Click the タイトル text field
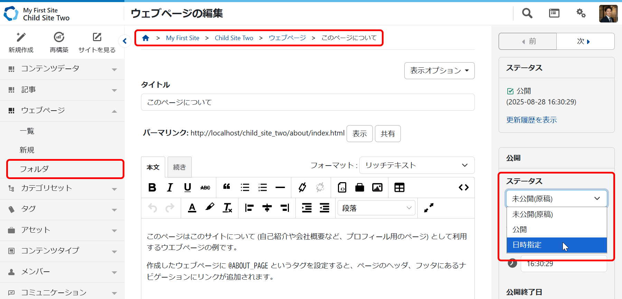Viewport: 622px width, 299px height. point(308,102)
